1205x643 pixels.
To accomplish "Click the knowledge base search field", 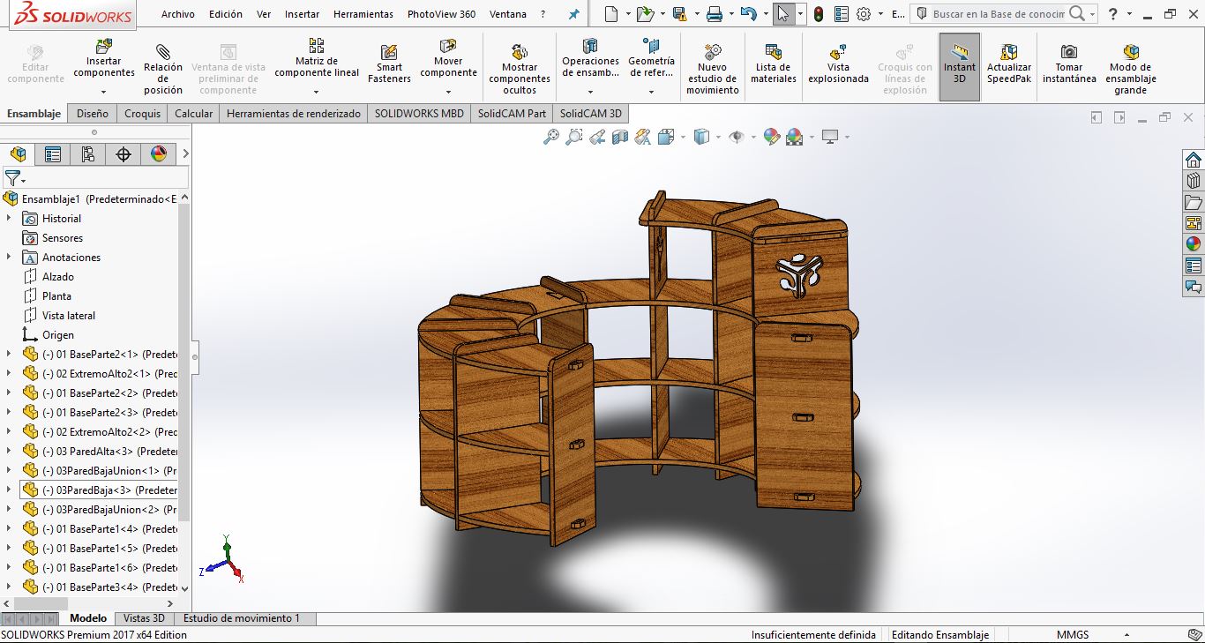I will [997, 14].
